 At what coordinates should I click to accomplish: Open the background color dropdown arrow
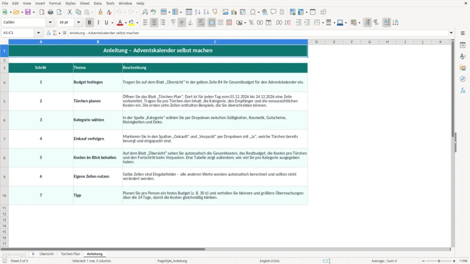click(137, 23)
